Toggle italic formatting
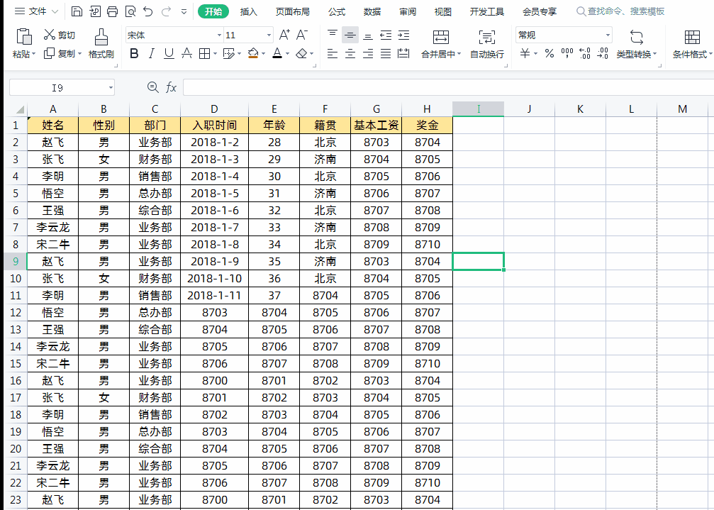The height and width of the screenshot is (510, 714). pyautogui.click(x=151, y=53)
